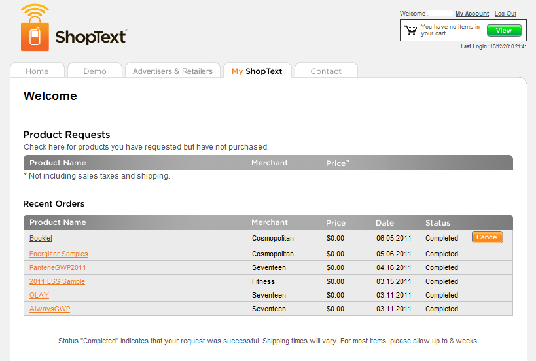The image size is (536, 361).
Task: Click the shopping cart icon
Action: (x=410, y=30)
